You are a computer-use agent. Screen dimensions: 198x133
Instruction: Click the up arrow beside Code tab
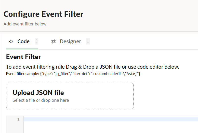point(37,40)
